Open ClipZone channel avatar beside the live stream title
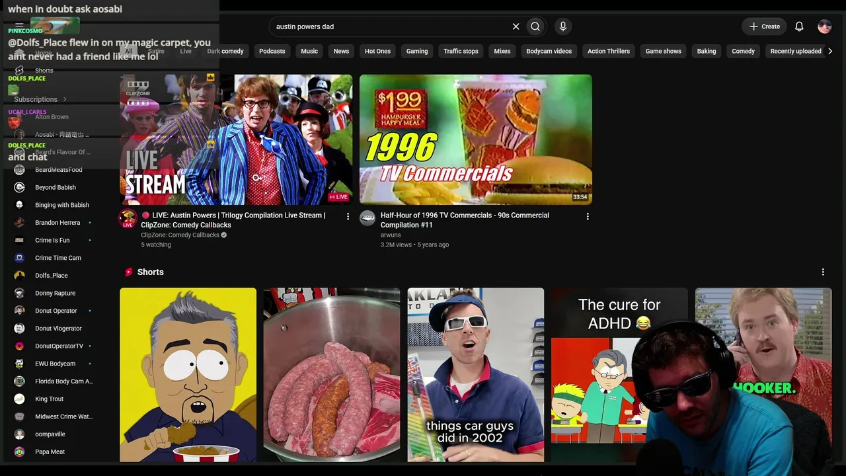Screen dimensions: 846x476 128,219
